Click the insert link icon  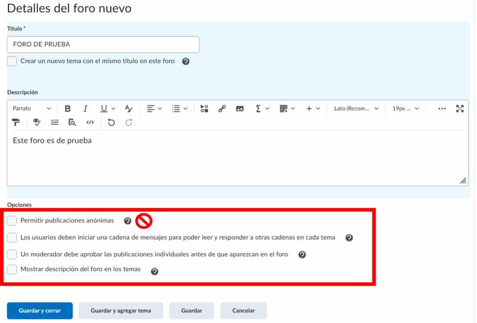tap(222, 108)
